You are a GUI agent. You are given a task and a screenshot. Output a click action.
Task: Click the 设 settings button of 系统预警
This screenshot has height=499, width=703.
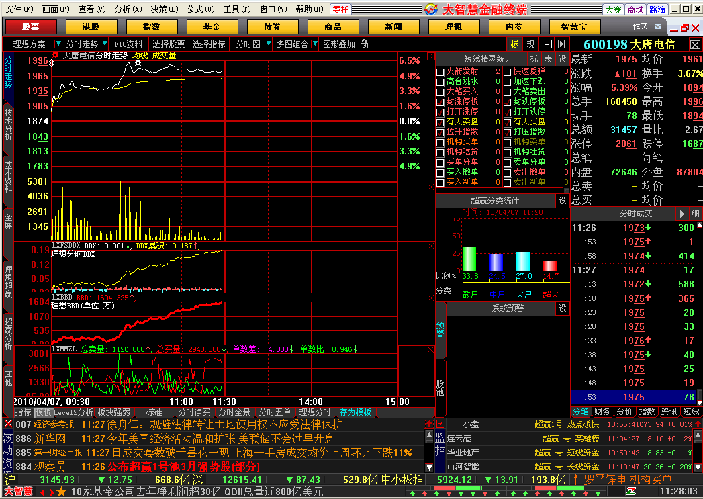562,308
